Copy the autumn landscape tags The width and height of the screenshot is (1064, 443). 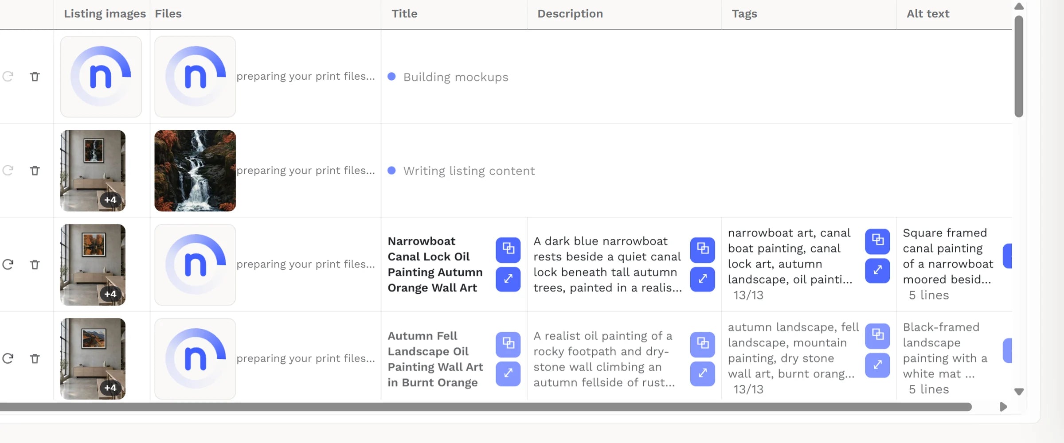pos(877,335)
